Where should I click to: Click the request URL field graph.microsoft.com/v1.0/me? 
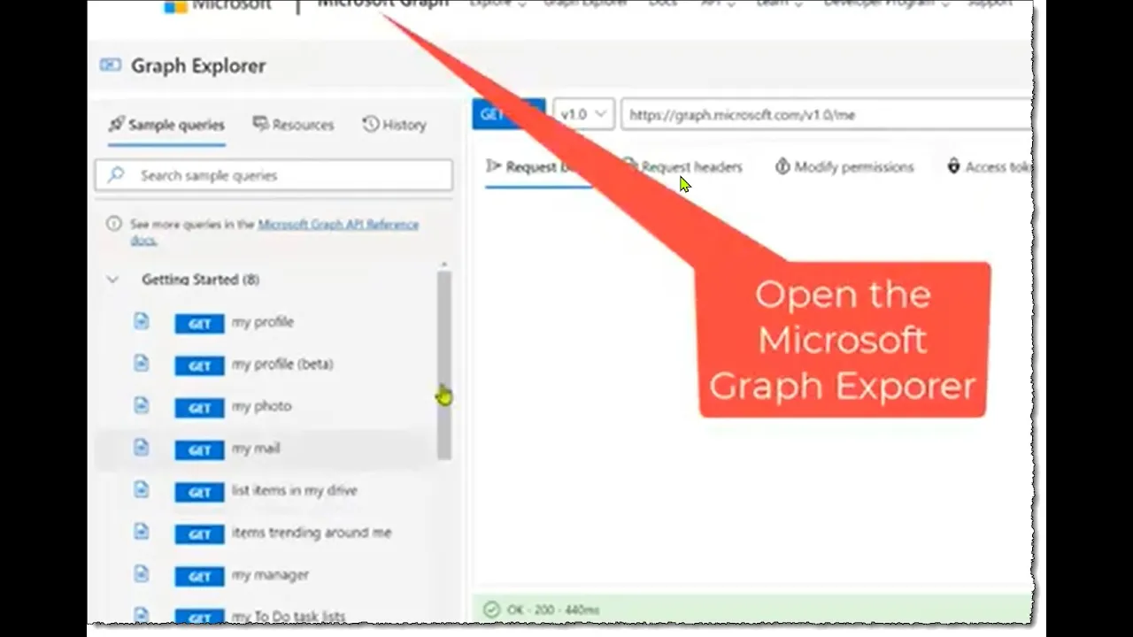pos(826,115)
